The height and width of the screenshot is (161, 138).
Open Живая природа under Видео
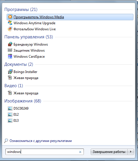pos(26,93)
